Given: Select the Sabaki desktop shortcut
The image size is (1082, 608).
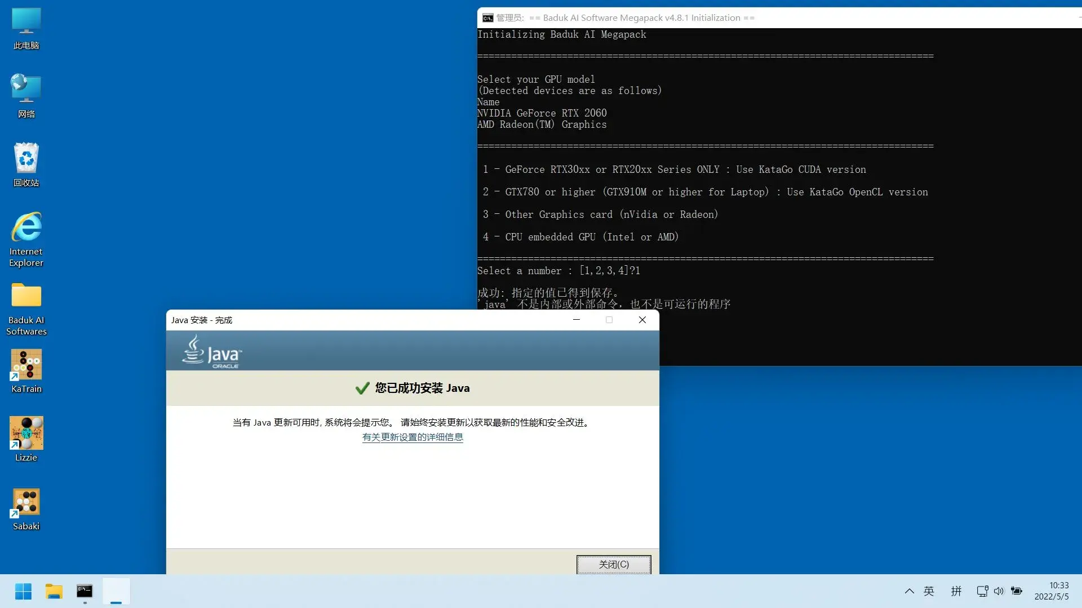Looking at the screenshot, I should click(x=26, y=509).
